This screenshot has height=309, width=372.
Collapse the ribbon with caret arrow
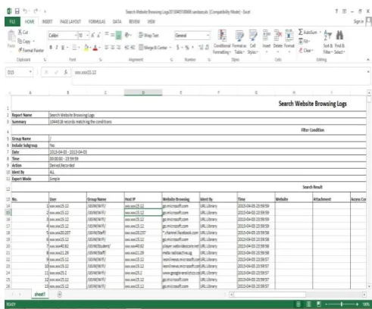click(368, 60)
